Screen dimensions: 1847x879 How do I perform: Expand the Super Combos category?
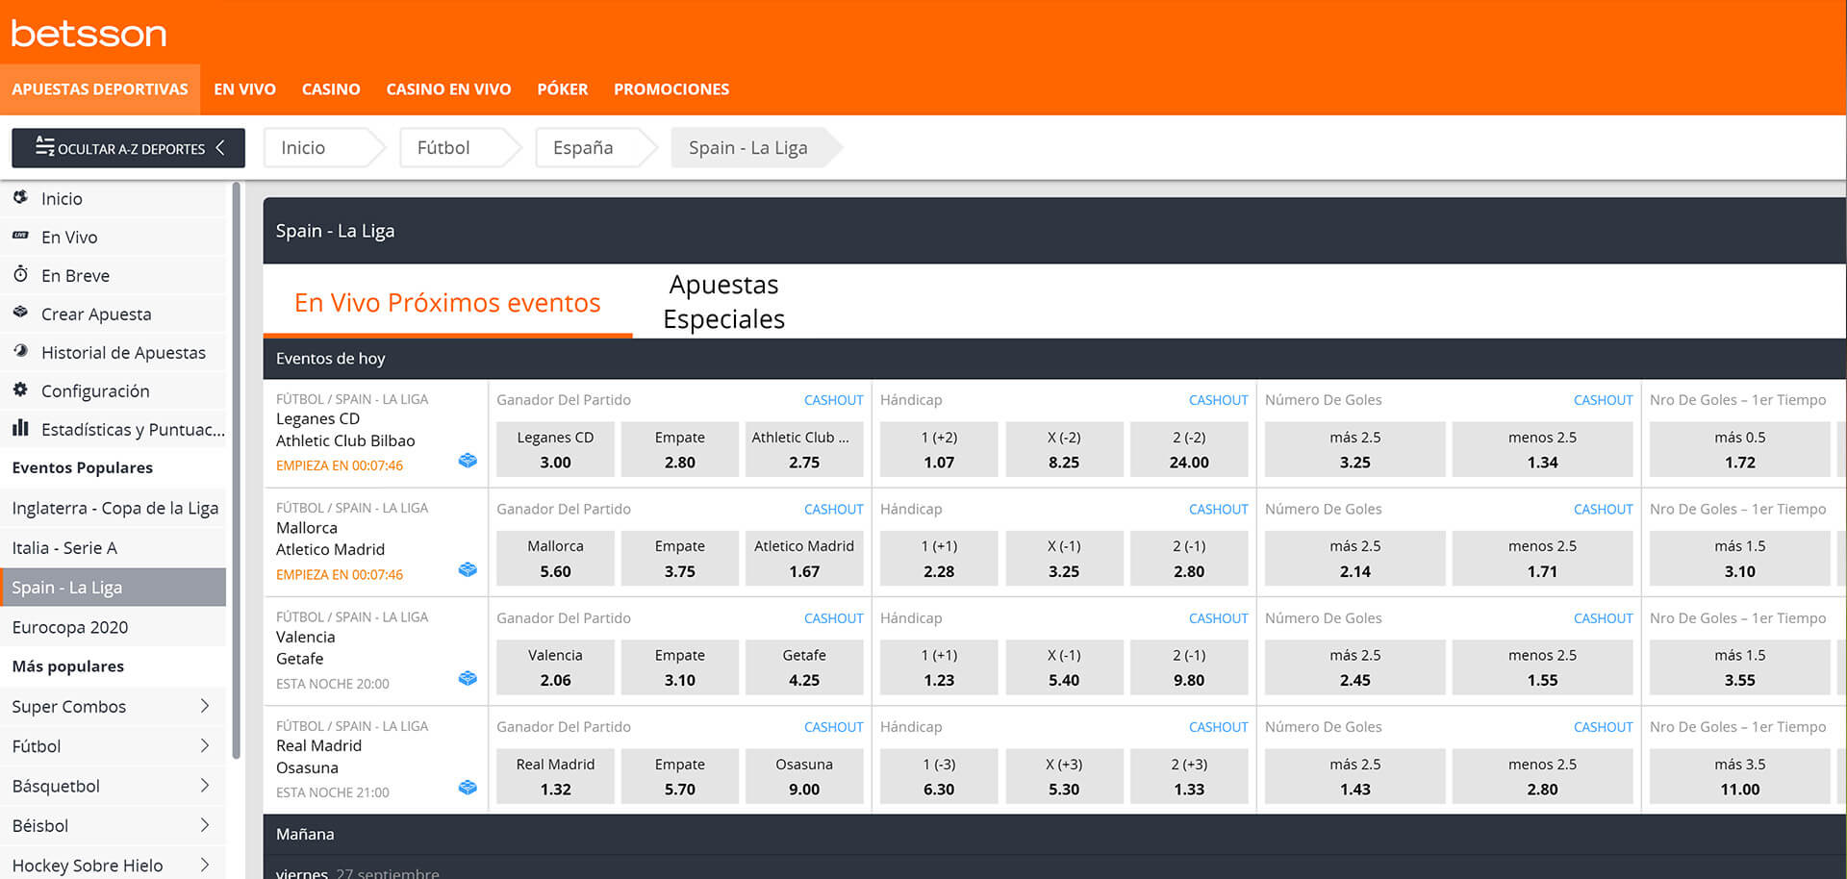[205, 706]
